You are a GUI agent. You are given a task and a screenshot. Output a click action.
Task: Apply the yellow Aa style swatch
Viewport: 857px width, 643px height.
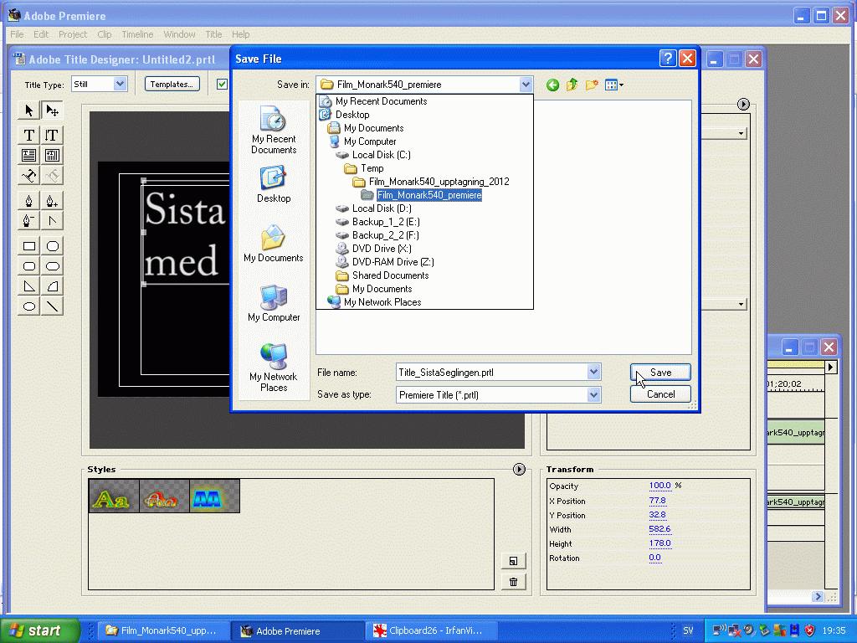point(114,496)
